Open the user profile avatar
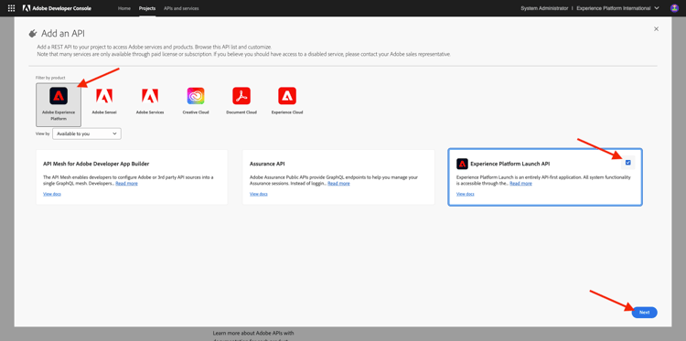The width and height of the screenshot is (686, 341). click(674, 8)
